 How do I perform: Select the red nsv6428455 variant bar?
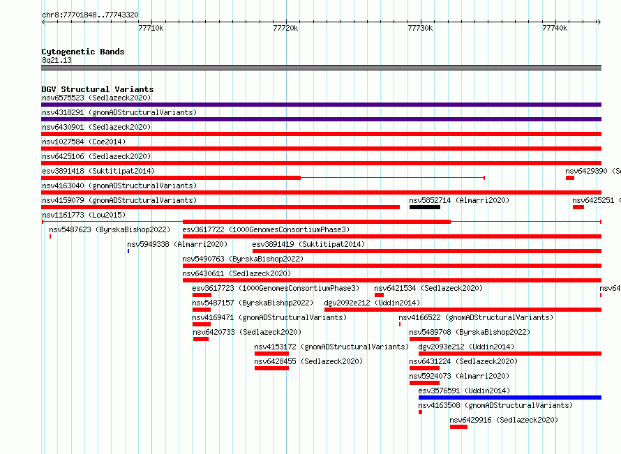point(271,368)
